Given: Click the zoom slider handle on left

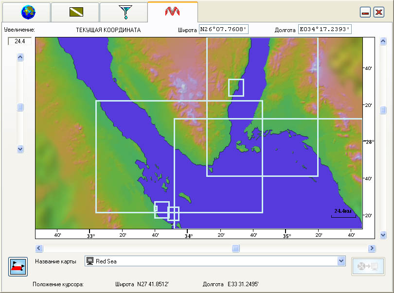Looking at the screenshot, I should tap(20, 107).
